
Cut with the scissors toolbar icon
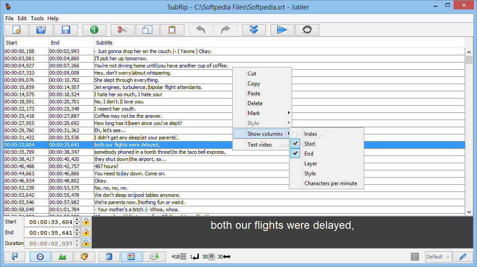123,30
